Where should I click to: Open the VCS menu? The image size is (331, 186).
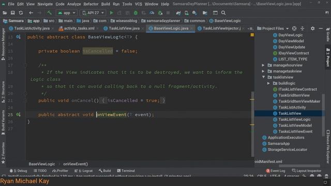(139, 4)
